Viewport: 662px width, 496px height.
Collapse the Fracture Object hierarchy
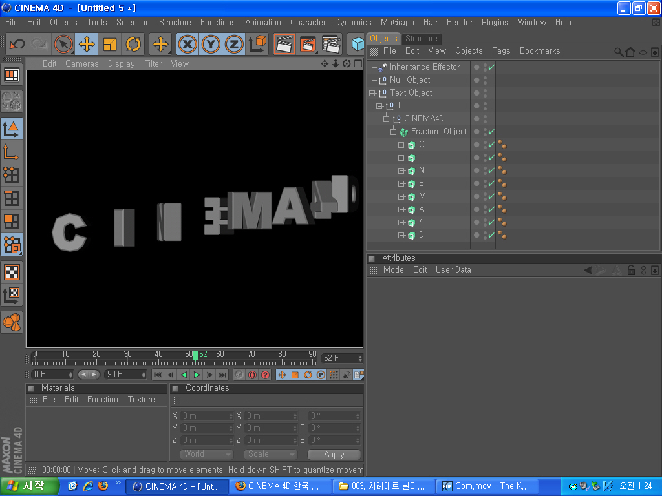394,132
